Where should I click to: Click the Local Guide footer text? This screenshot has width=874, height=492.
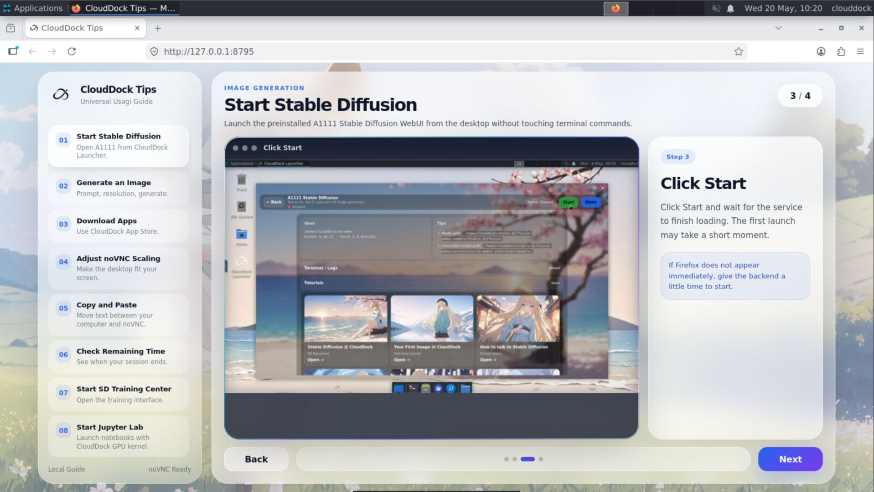(x=67, y=469)
